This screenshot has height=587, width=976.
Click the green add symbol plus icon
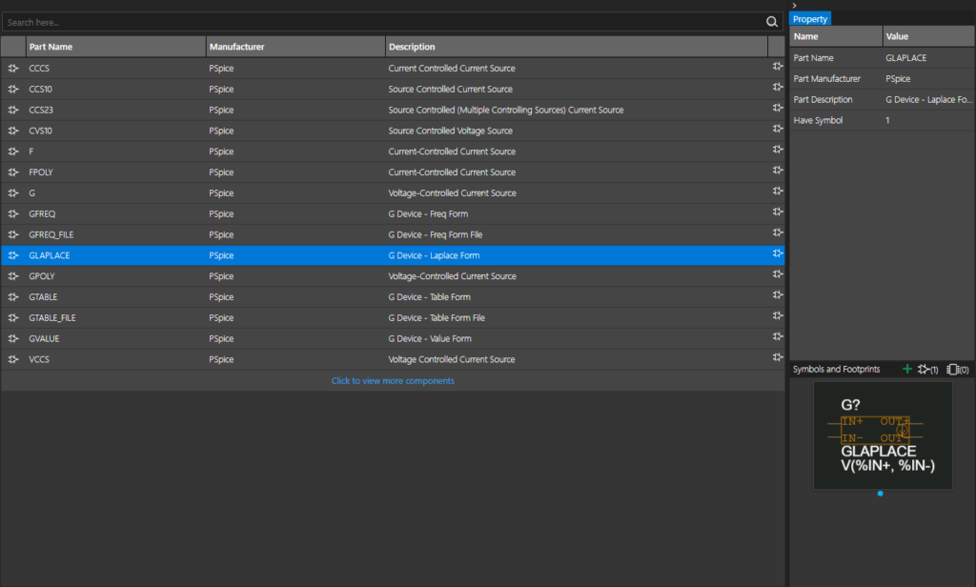(907, 369)
